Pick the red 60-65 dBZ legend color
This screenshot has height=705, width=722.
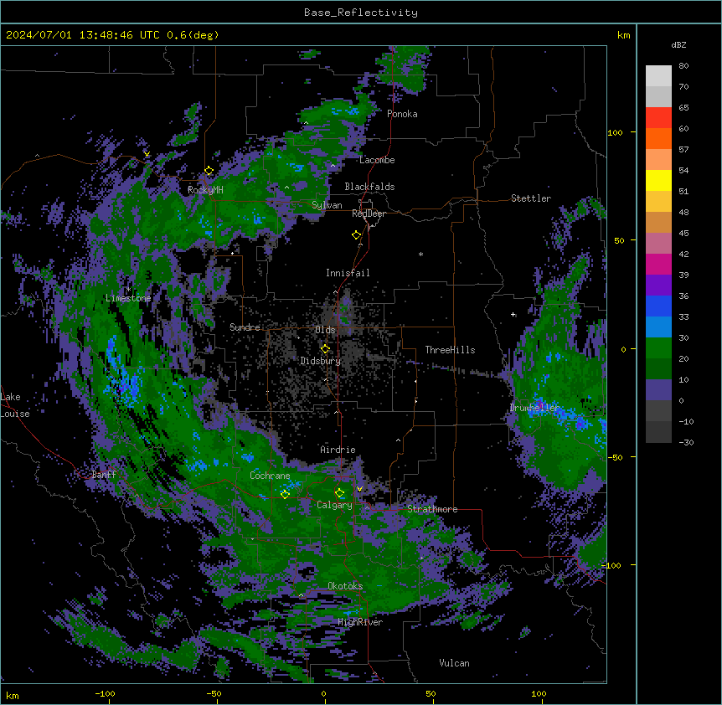tap(658, 118)
